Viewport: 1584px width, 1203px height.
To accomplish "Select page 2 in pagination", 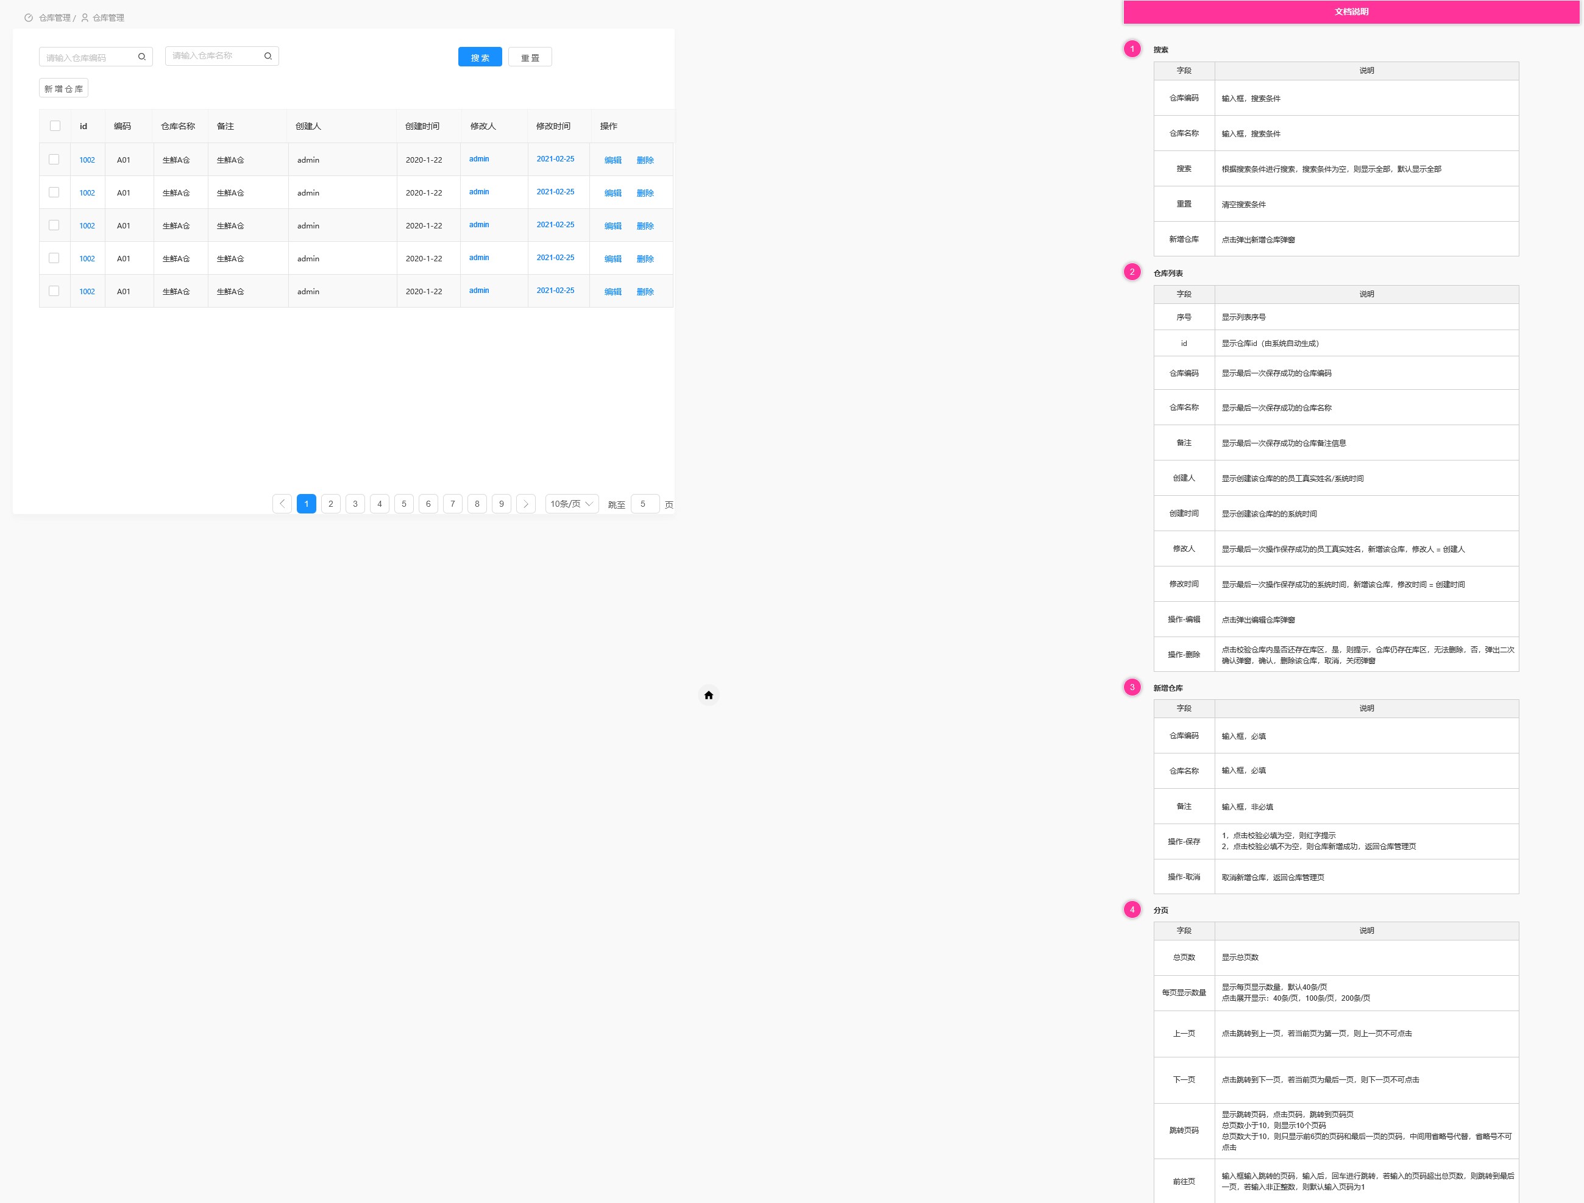I will tap(331, 503).
